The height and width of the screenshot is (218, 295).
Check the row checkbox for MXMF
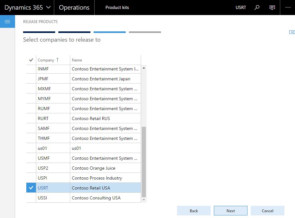tap(31, 89)
